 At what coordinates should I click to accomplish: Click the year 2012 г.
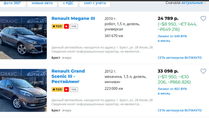[x=110, y=71]
